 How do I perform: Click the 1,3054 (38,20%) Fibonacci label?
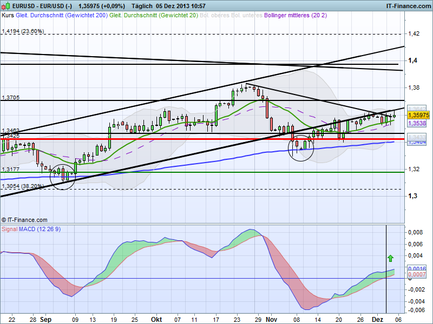[23, 186]
